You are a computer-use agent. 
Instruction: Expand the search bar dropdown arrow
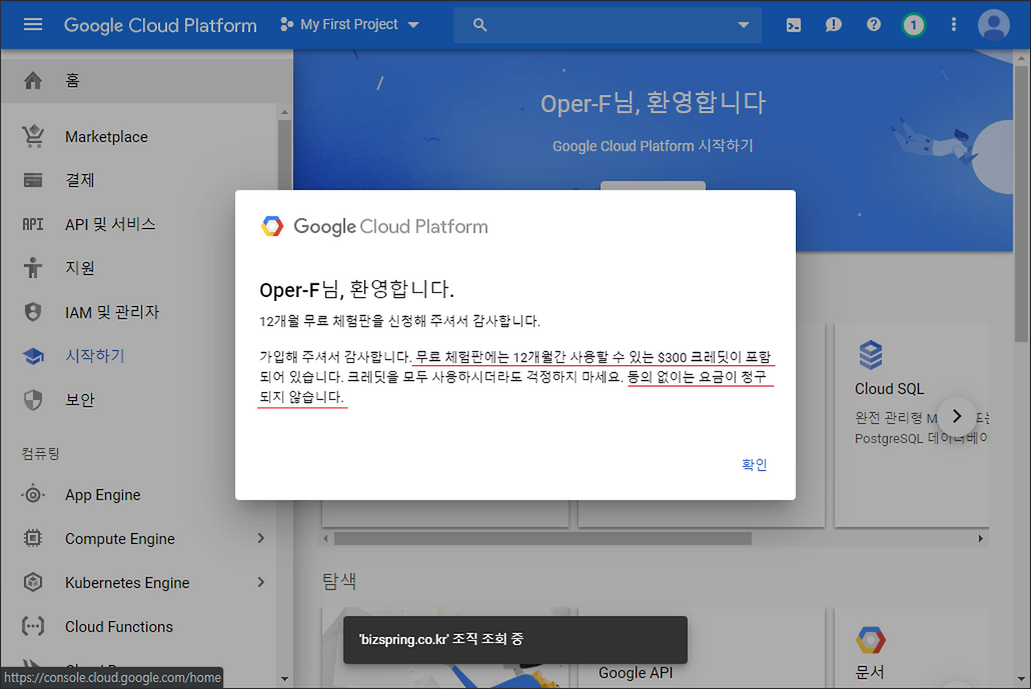743,25
